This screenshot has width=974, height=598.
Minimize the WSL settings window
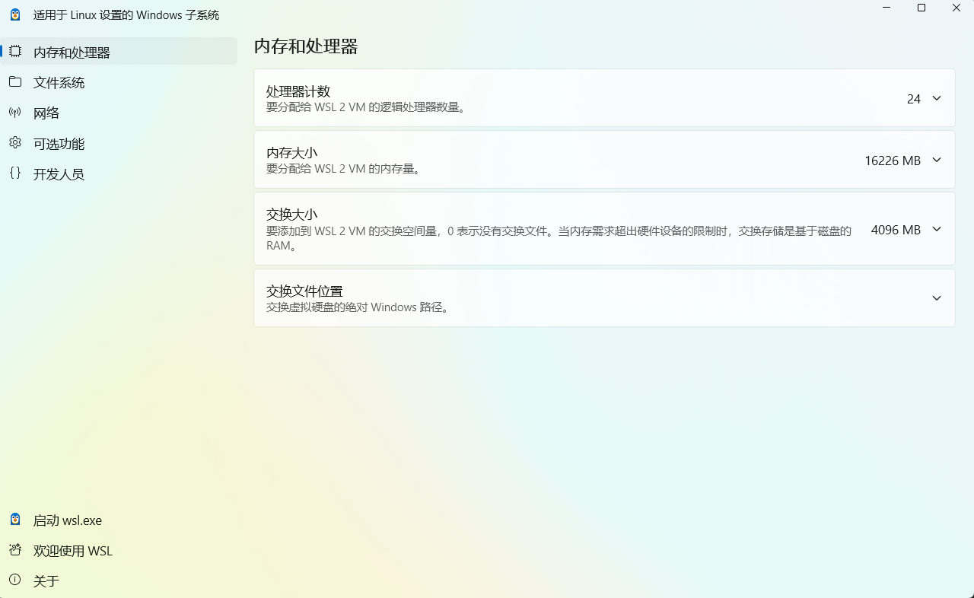click(886, 8)
